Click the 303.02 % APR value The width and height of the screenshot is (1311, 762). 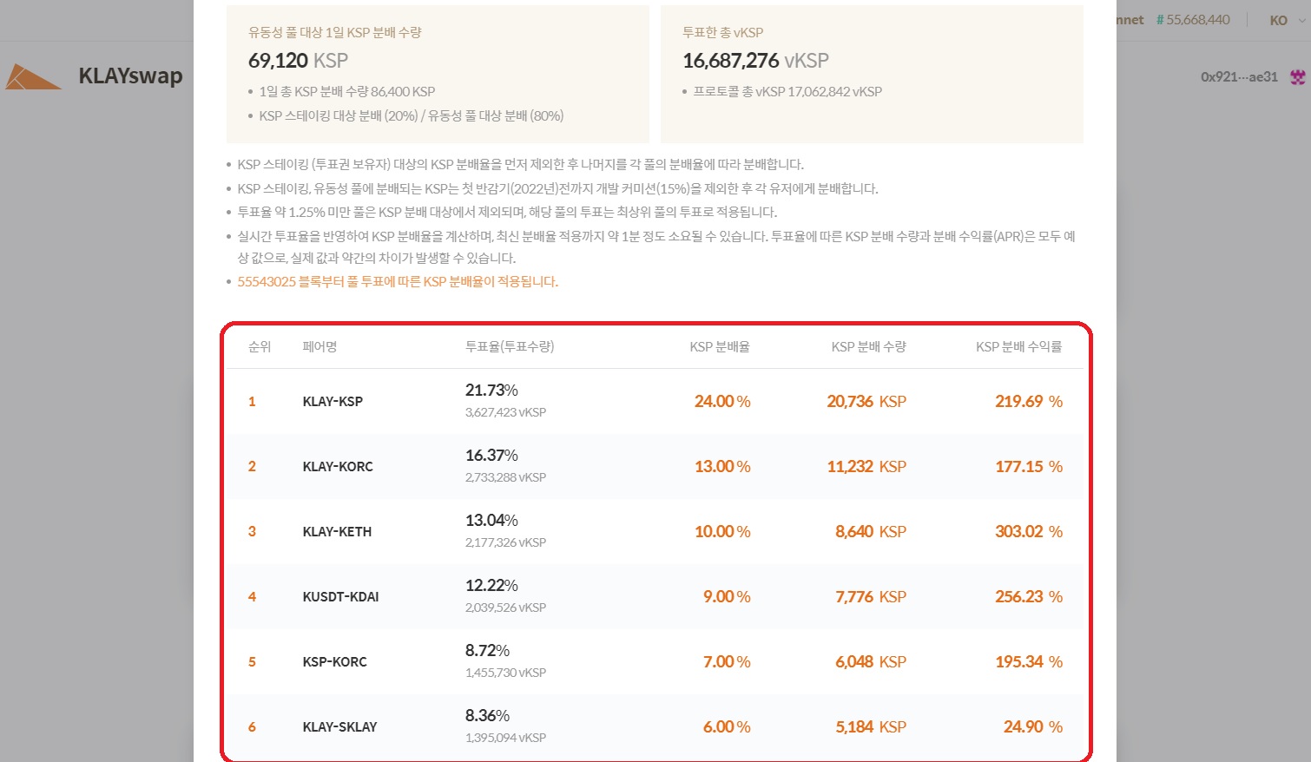pyautogui.click(x=1029, y=532)
